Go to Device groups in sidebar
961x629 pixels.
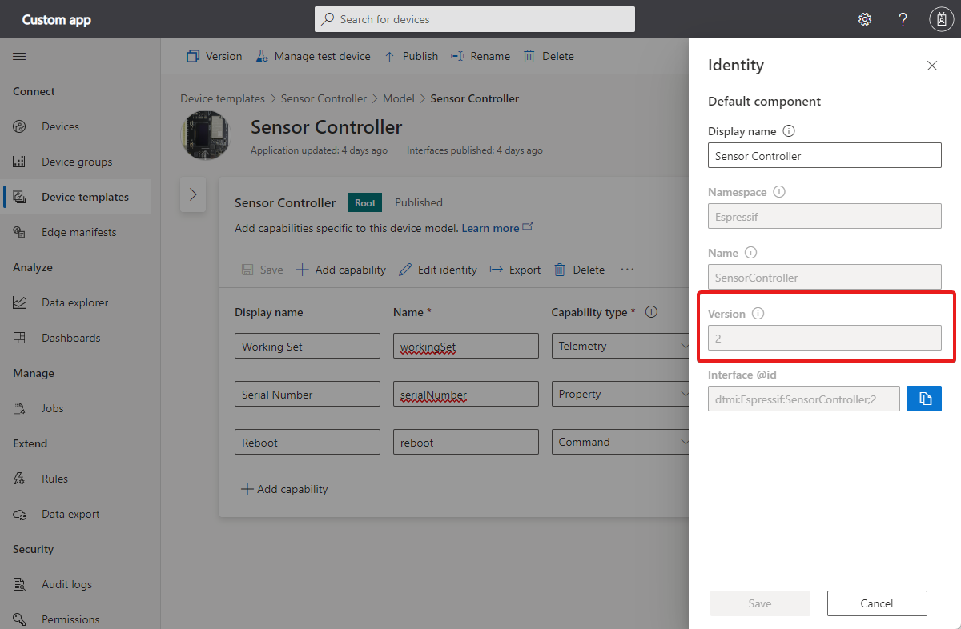pos(77,162)
